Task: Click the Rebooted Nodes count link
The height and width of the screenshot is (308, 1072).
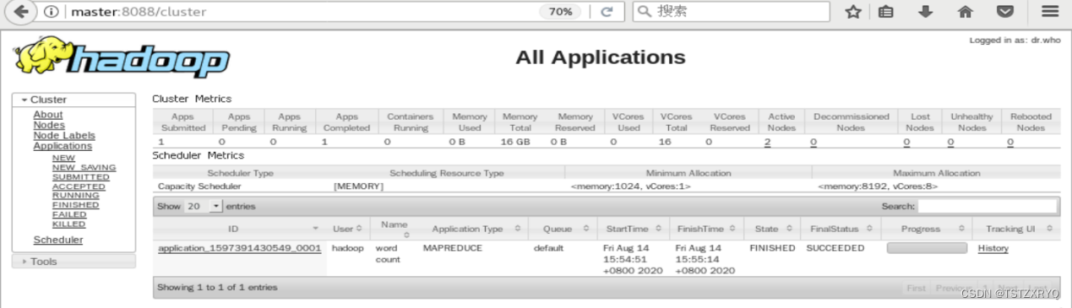Action: tap(1009, 142)
